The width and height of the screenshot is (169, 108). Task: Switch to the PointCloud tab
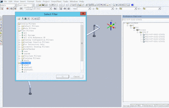pos(163,106)
